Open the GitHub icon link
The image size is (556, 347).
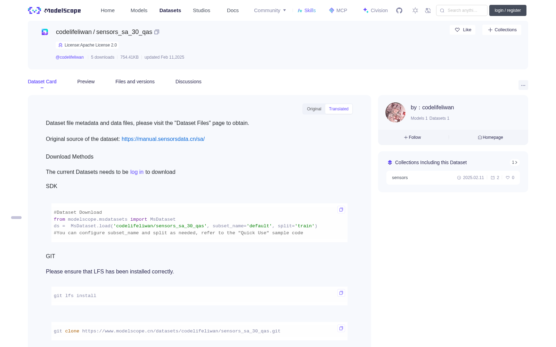399,10
